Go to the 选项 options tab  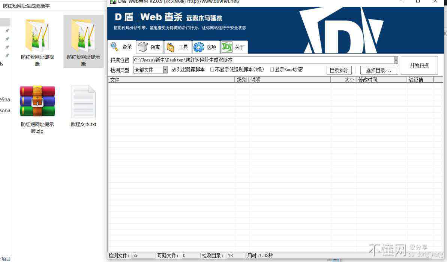pos(206,47)
